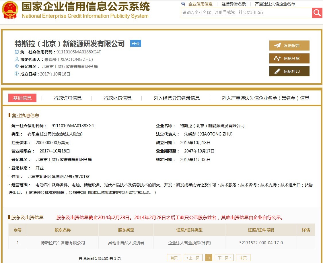Open the 行政处罚信息 tab
The width and height of the screenshot is (323, 263).
pyautogui.click(x=117, y=98)
